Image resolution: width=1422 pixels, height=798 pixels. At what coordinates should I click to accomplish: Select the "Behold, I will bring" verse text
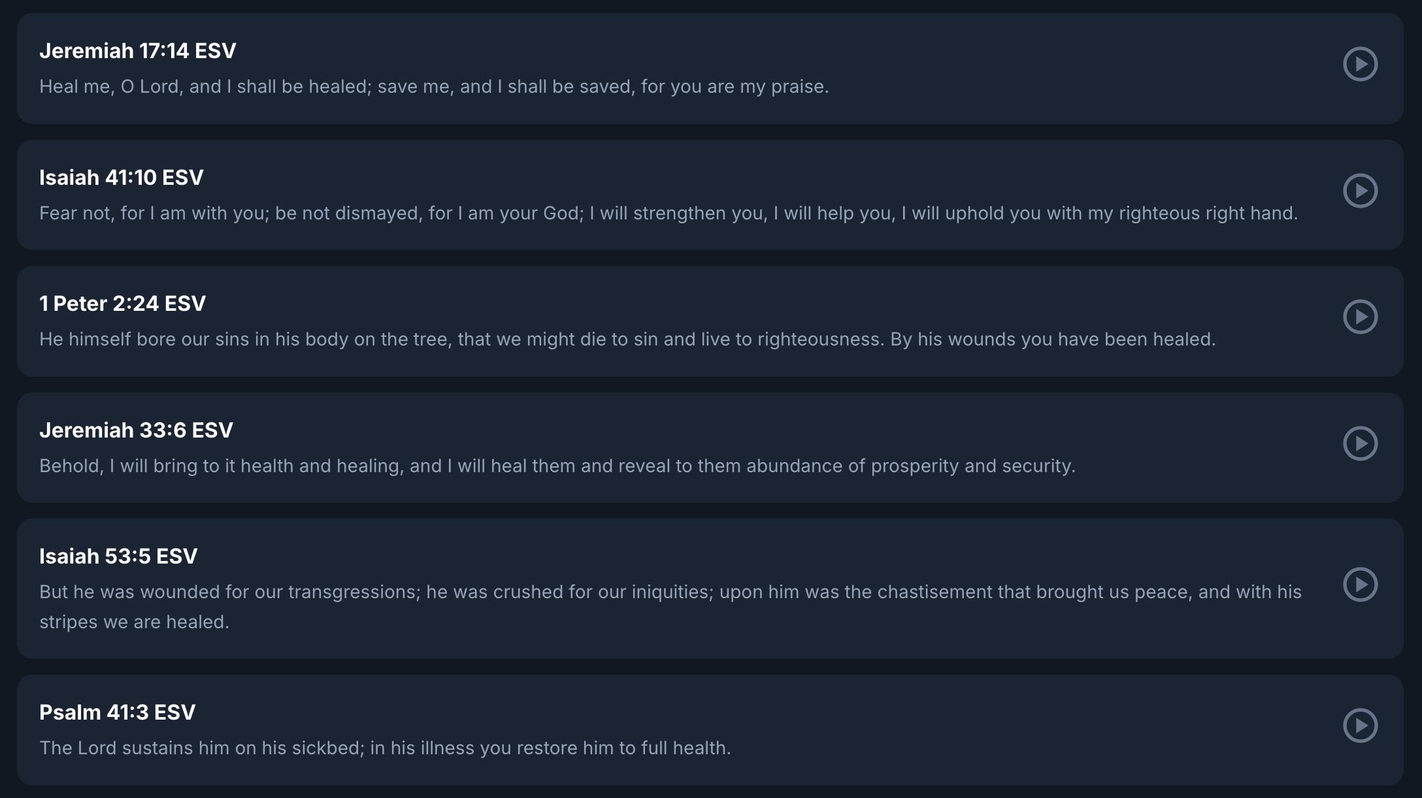tap(557, 466)
